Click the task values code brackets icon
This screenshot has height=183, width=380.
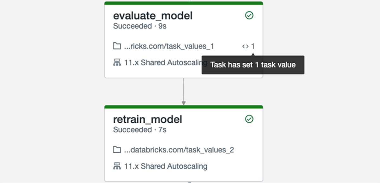(x=245, y=46)
